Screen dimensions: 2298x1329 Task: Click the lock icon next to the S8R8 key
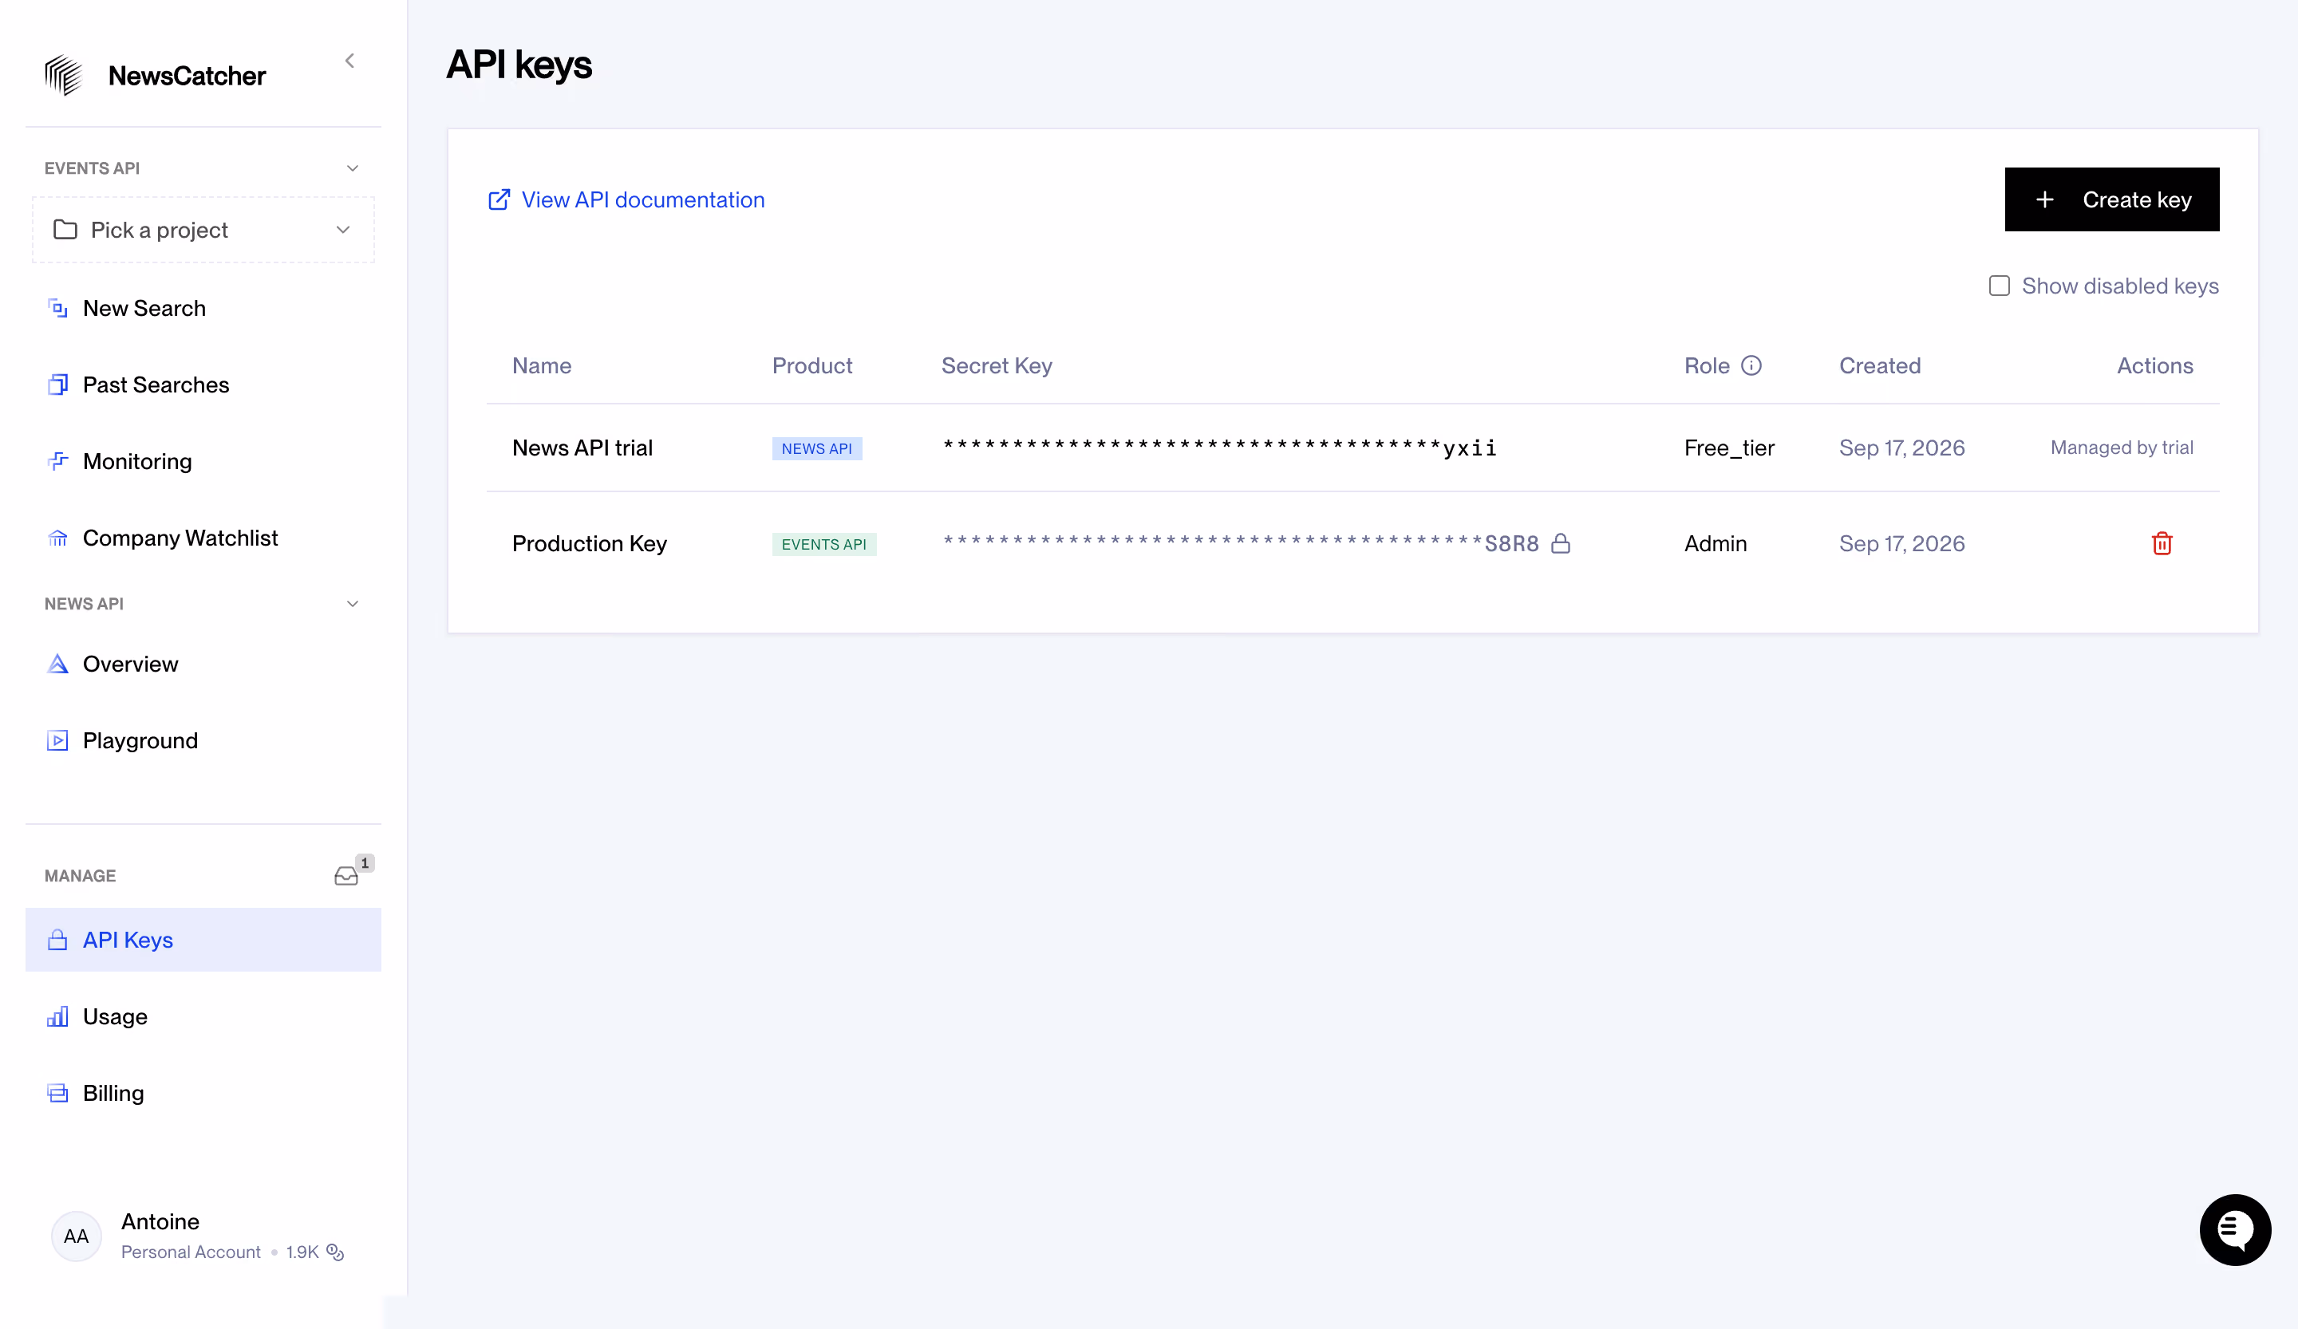coord(1560,543)
